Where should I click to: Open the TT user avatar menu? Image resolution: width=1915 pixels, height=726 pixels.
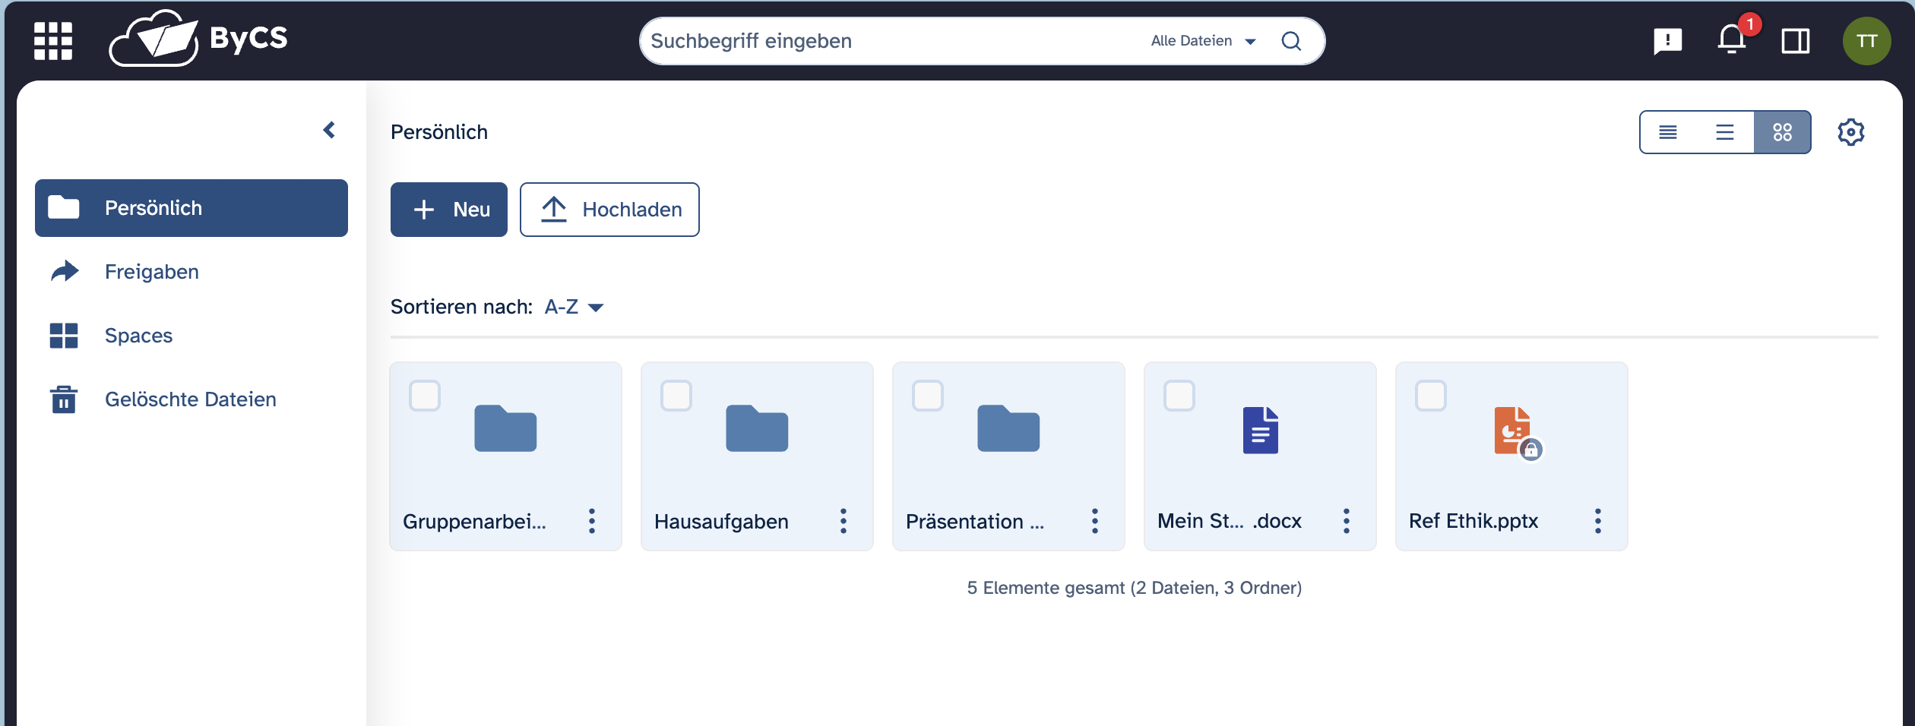pyautogui.click(x=1866, y=41)
